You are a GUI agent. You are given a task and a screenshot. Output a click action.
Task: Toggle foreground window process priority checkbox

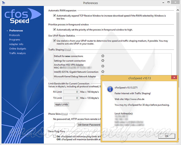[55, 29]
